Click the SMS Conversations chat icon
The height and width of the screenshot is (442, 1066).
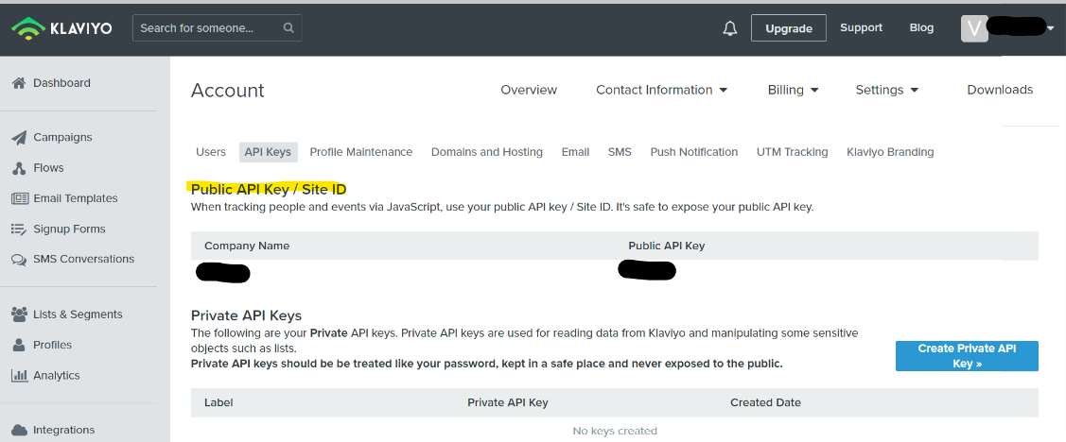[x=19, y=260]
